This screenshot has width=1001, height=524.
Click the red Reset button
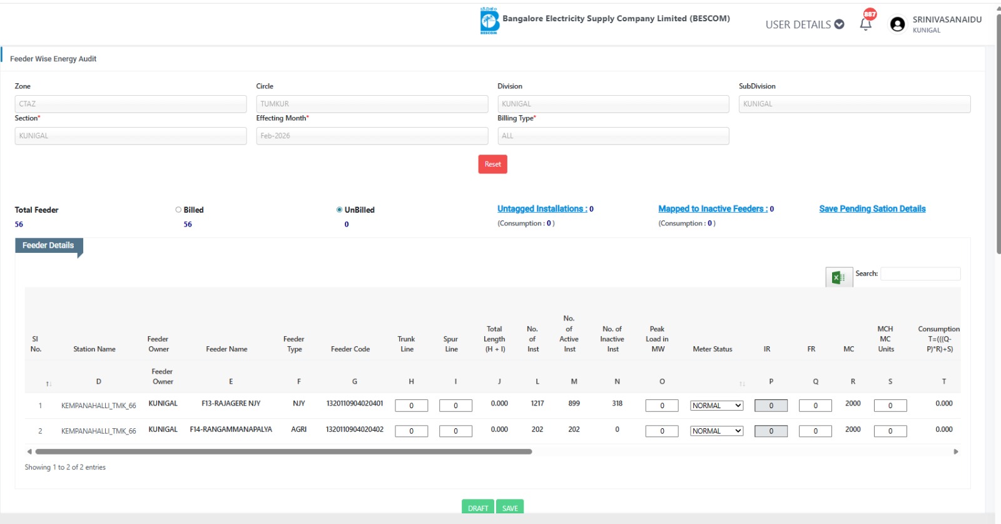(x=492, y=164)
